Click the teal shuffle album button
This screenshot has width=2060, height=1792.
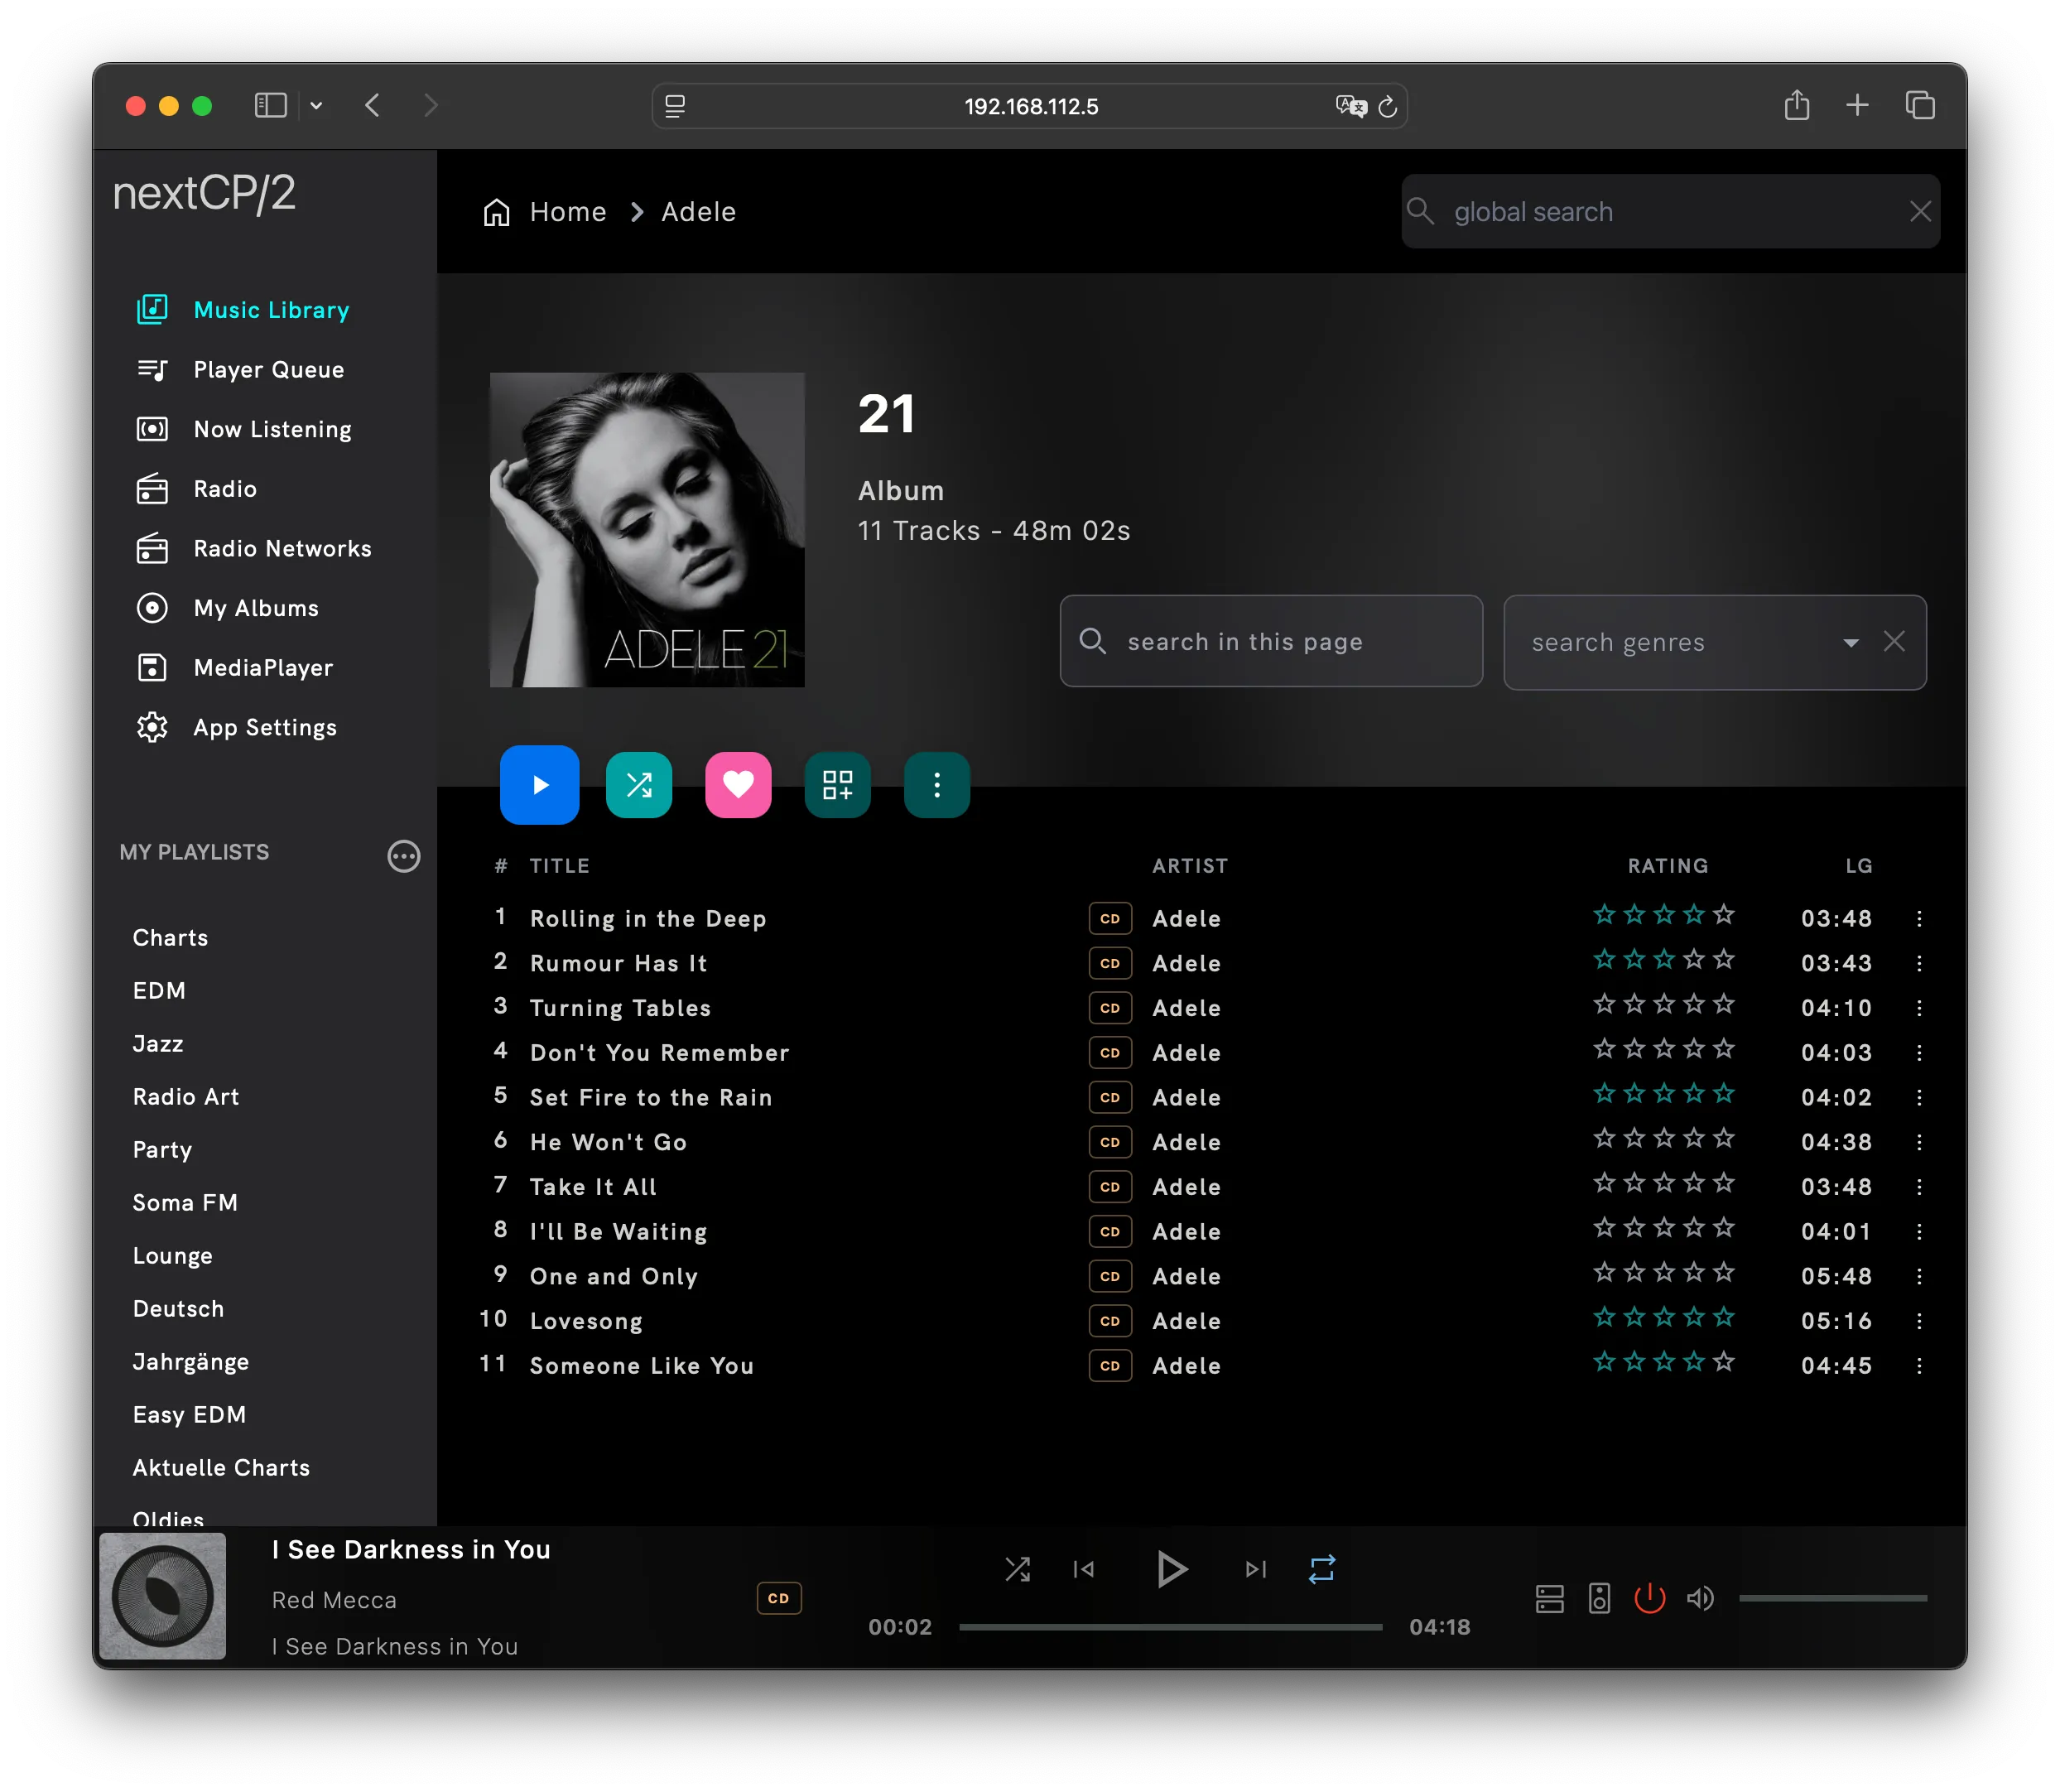pyautogui.click(x=639, y=785)
